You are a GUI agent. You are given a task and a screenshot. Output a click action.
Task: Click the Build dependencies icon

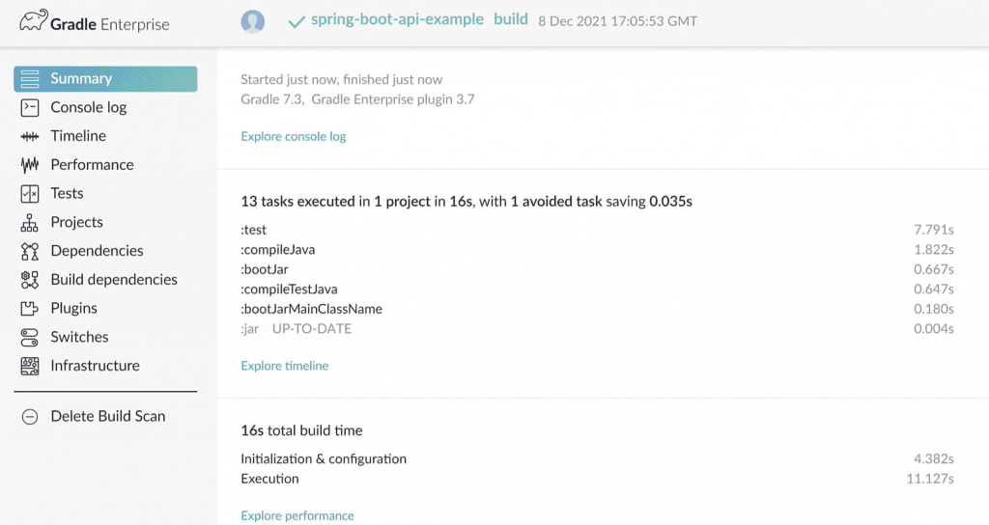point(30,280)
